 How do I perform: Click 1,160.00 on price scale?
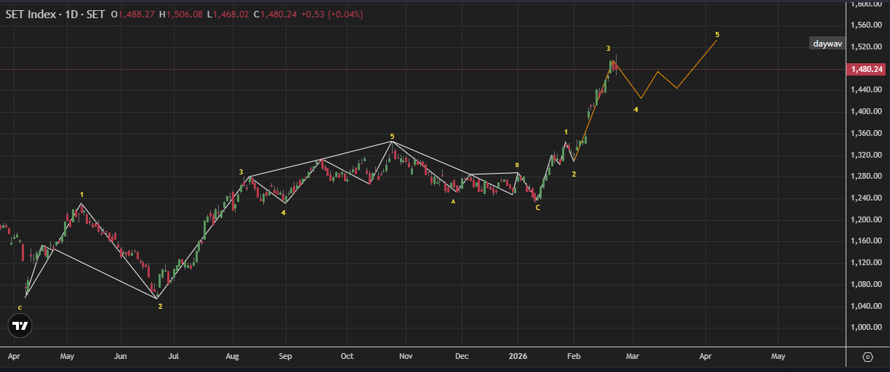866,241
